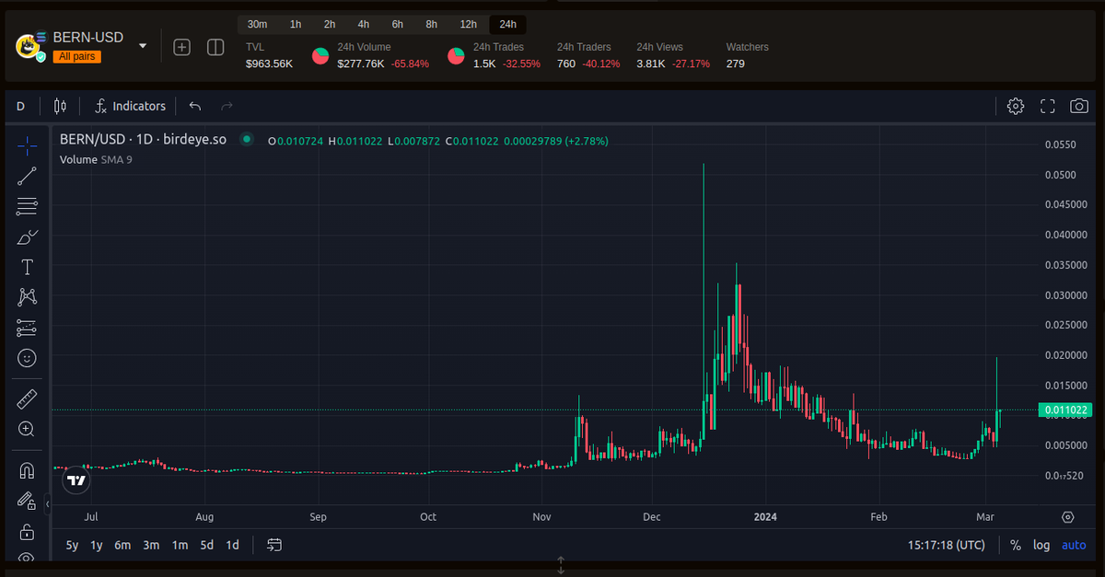1105x577 pixels.
Task: Select the 6h timeframe tab
Action: 398,24
